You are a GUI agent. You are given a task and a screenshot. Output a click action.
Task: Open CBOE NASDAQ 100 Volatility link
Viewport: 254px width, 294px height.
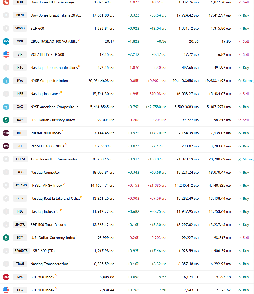click(x=54, y=41)
